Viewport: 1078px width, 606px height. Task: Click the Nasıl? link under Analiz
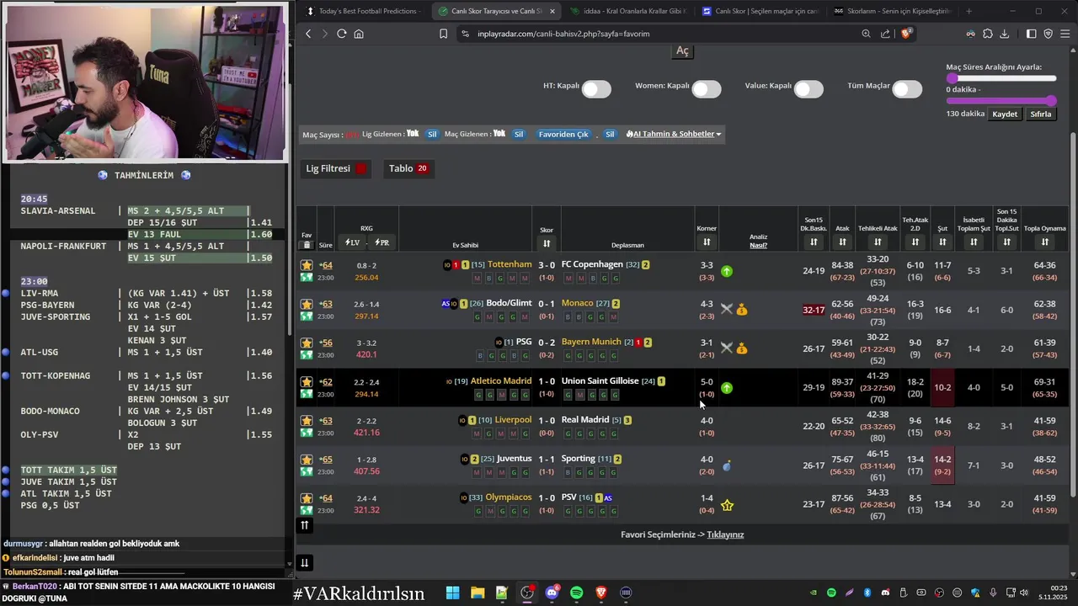759,246
